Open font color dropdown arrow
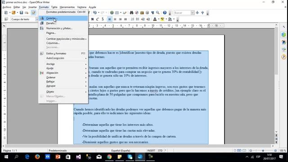288x162 pixels. click(x=158, y=19)
